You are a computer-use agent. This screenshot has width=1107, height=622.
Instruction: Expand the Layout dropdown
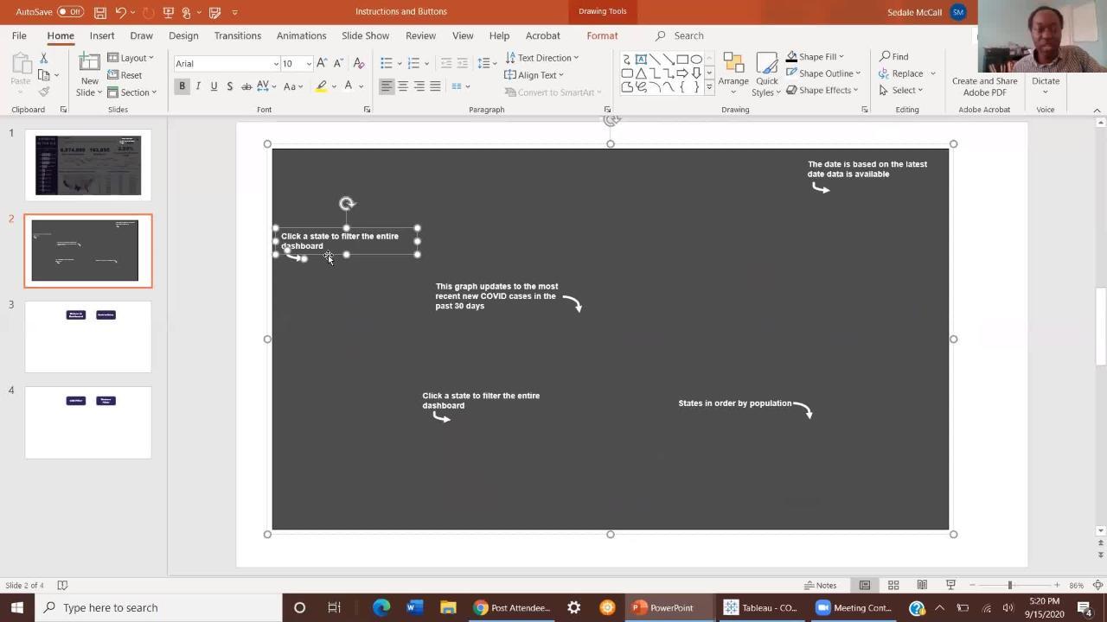(x=131, y=58)
